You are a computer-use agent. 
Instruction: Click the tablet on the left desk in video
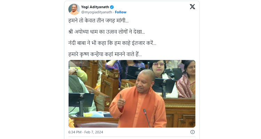click(81, 100)
